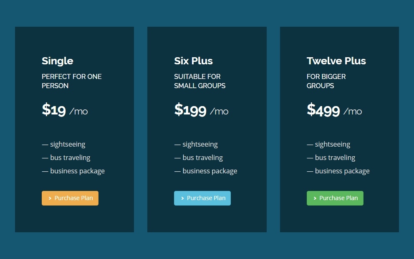Click the Single plan heading
The height and width of the screenshot is (259, 414).
[x=58, y=61]
